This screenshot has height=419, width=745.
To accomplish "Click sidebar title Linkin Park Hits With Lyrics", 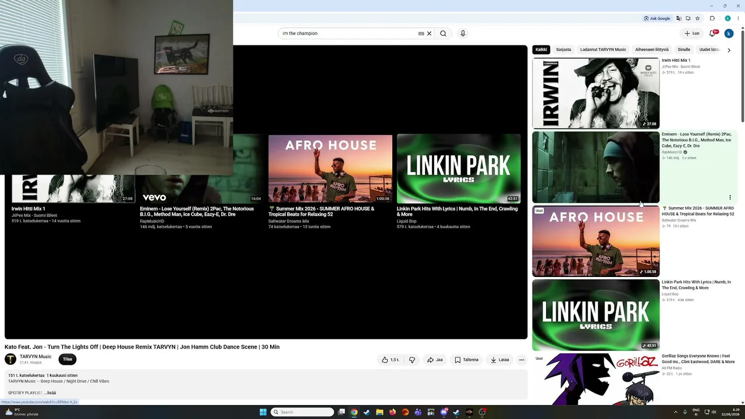I will [696, 285].
